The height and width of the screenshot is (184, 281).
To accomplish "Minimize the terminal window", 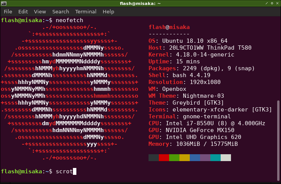I will coord(266,3).
